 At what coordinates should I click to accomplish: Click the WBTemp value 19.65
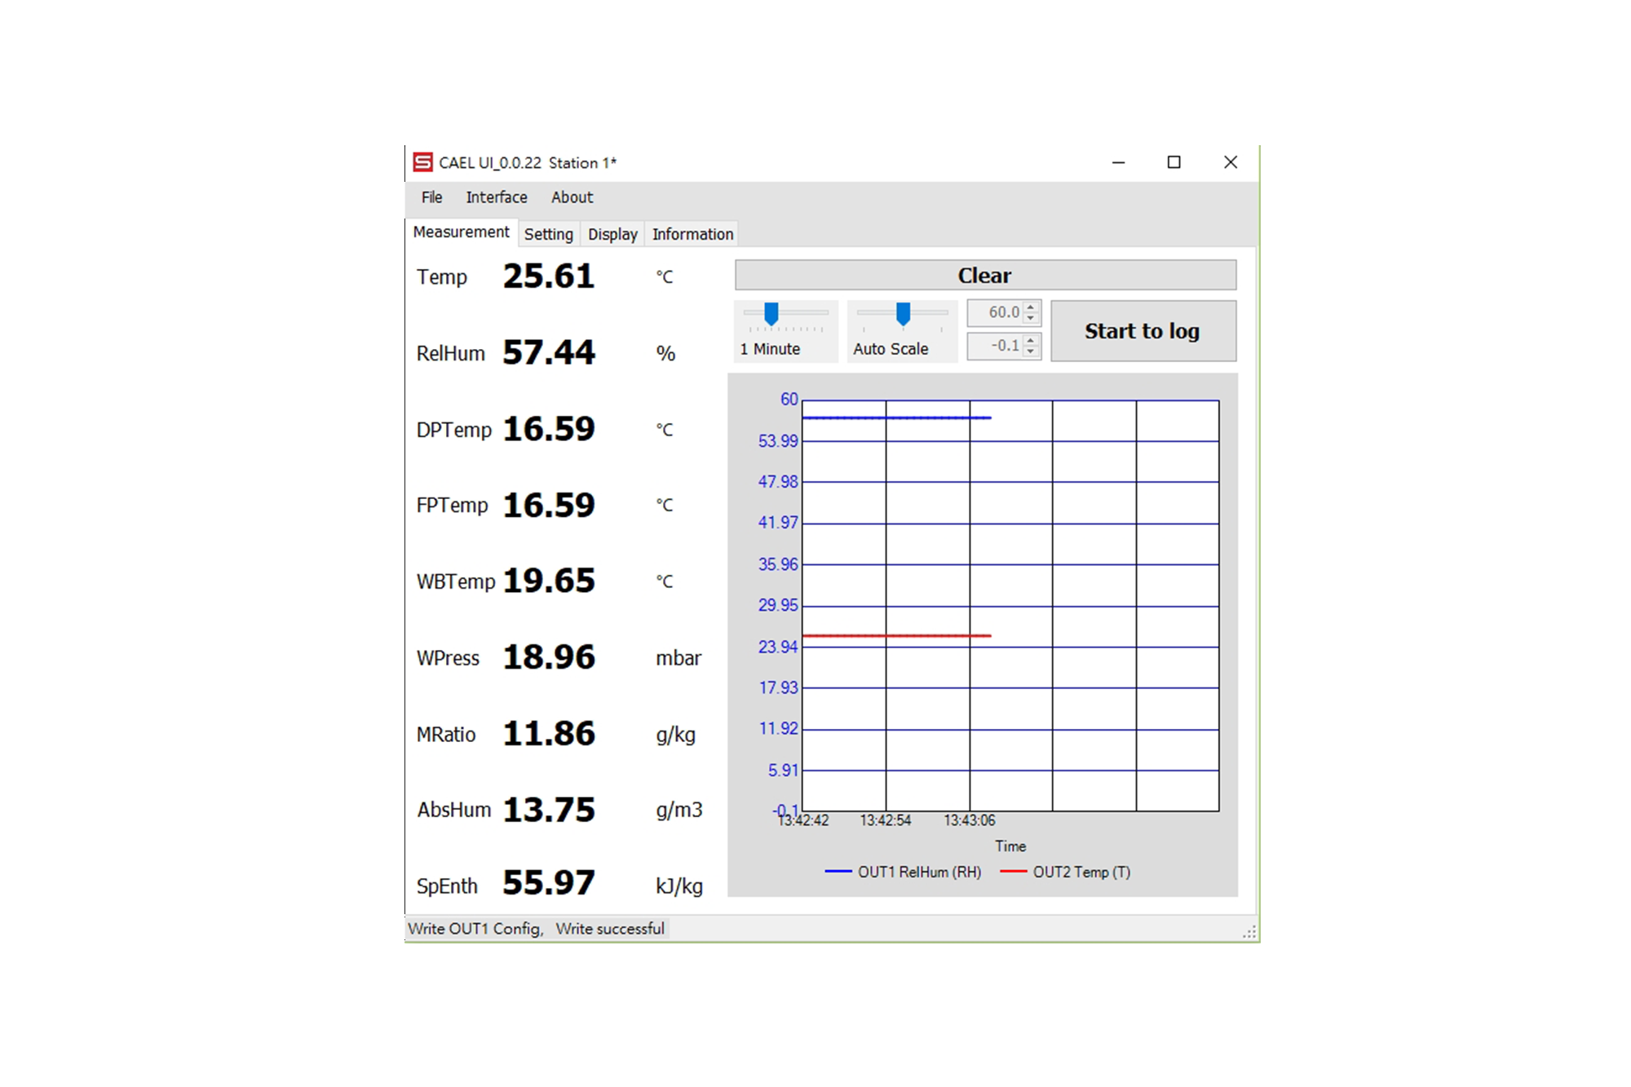[x=549, y=581]
